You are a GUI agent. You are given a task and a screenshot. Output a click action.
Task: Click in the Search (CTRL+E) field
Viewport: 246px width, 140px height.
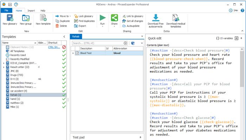click(98, 43)
